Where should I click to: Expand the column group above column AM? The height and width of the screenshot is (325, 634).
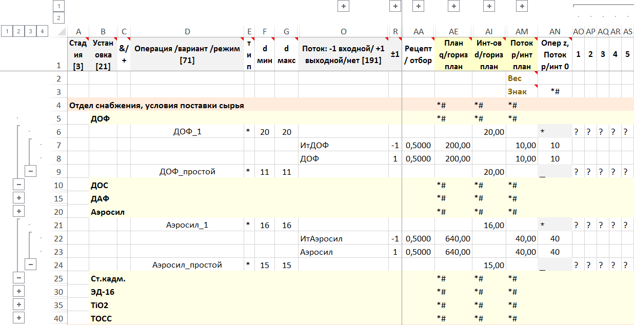(522, 6)
